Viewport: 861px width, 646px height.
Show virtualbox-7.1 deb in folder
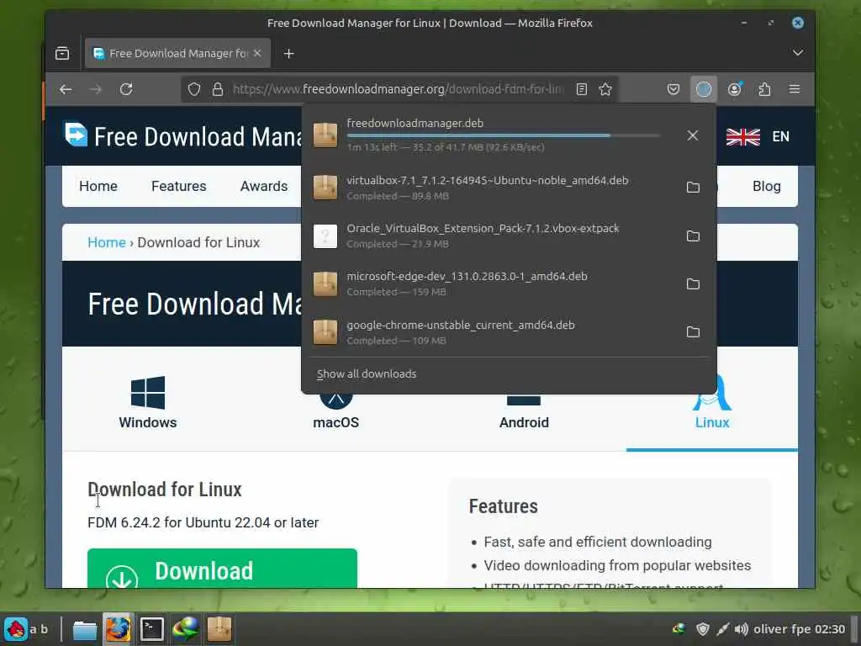click(693, 188)
